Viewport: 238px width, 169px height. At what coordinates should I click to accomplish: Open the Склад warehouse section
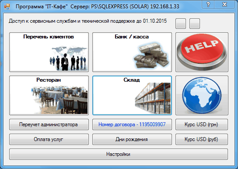click(132, 95)
